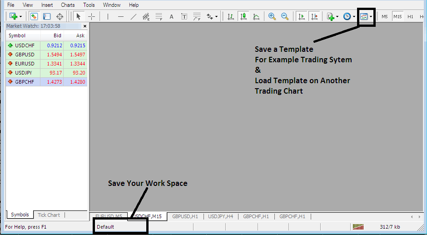Open the Navigator panel icon
Screen dimensions: 427x235
tap(47, 16)
